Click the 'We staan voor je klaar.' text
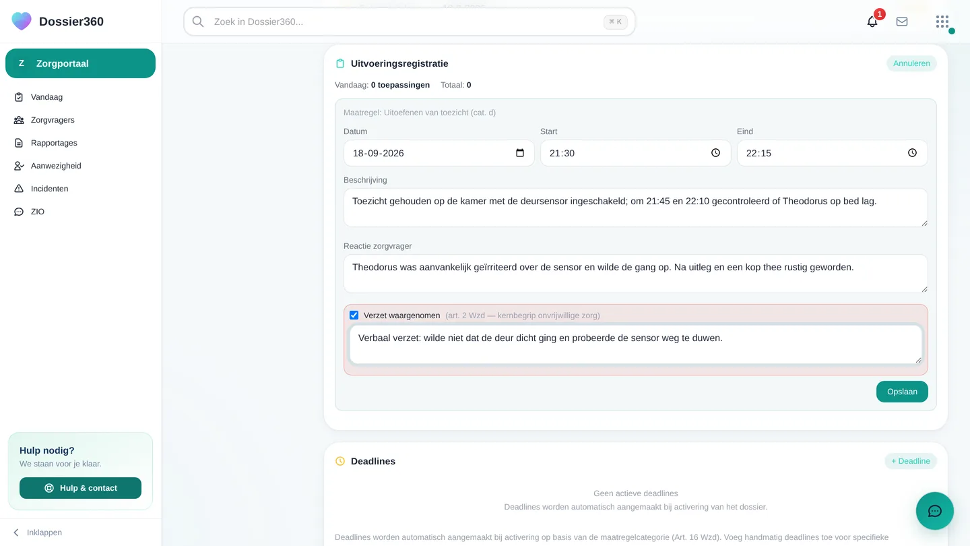 [61, 464]
